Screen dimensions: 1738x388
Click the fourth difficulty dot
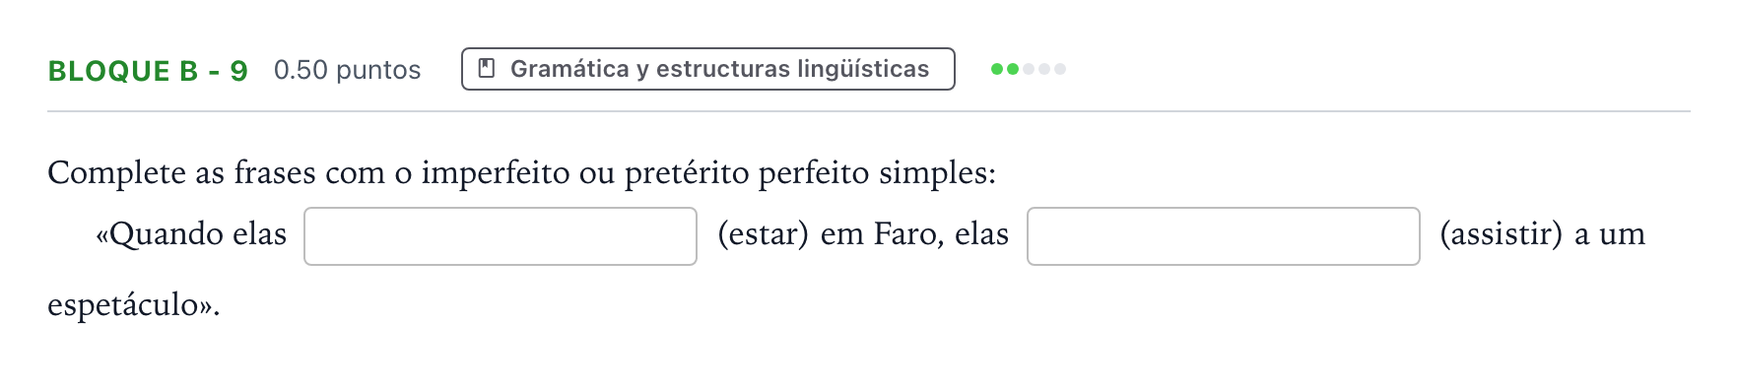1044,69
